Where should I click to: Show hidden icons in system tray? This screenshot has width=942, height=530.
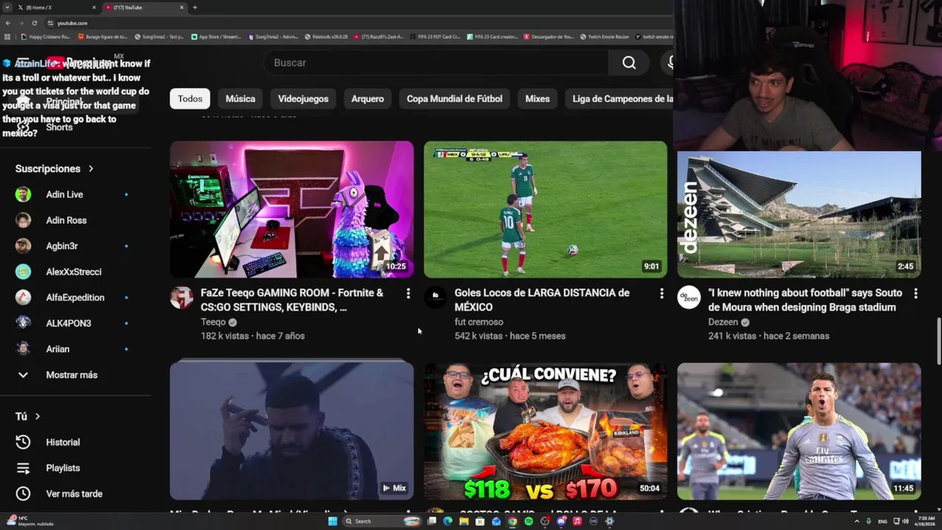pos(857,521)
